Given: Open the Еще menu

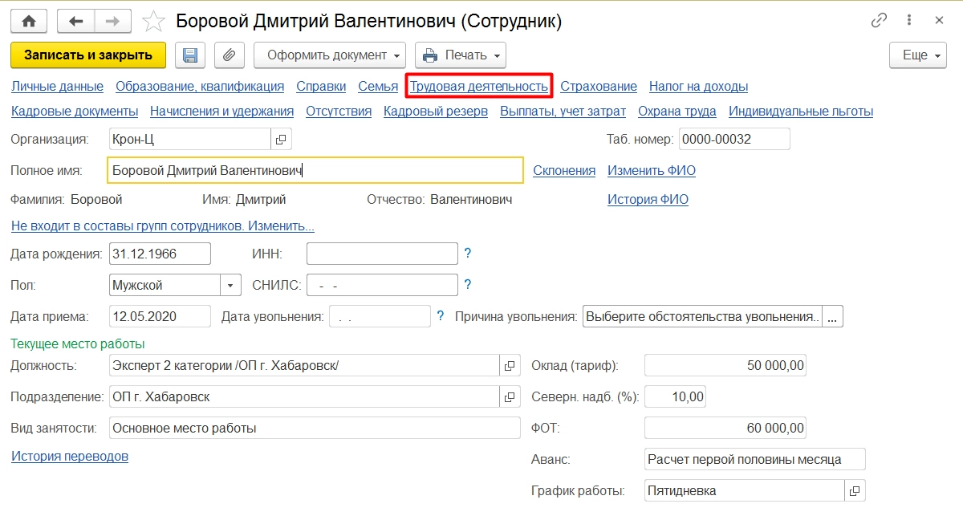Looking at the screenshot, I should (918, 55).
